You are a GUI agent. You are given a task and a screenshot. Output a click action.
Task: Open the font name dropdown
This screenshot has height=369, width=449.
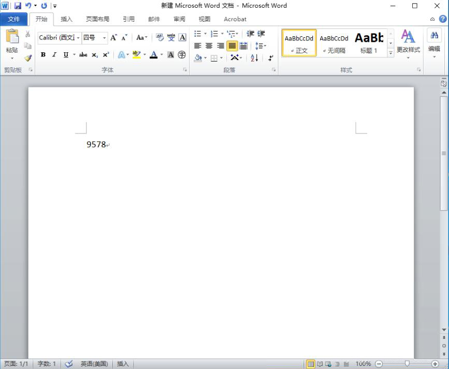pyautogui.click(x=78, y=38)
